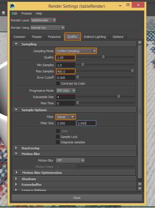Open the Help menu
This screenshot has height=208, width=155.
[x=39, y=13]
